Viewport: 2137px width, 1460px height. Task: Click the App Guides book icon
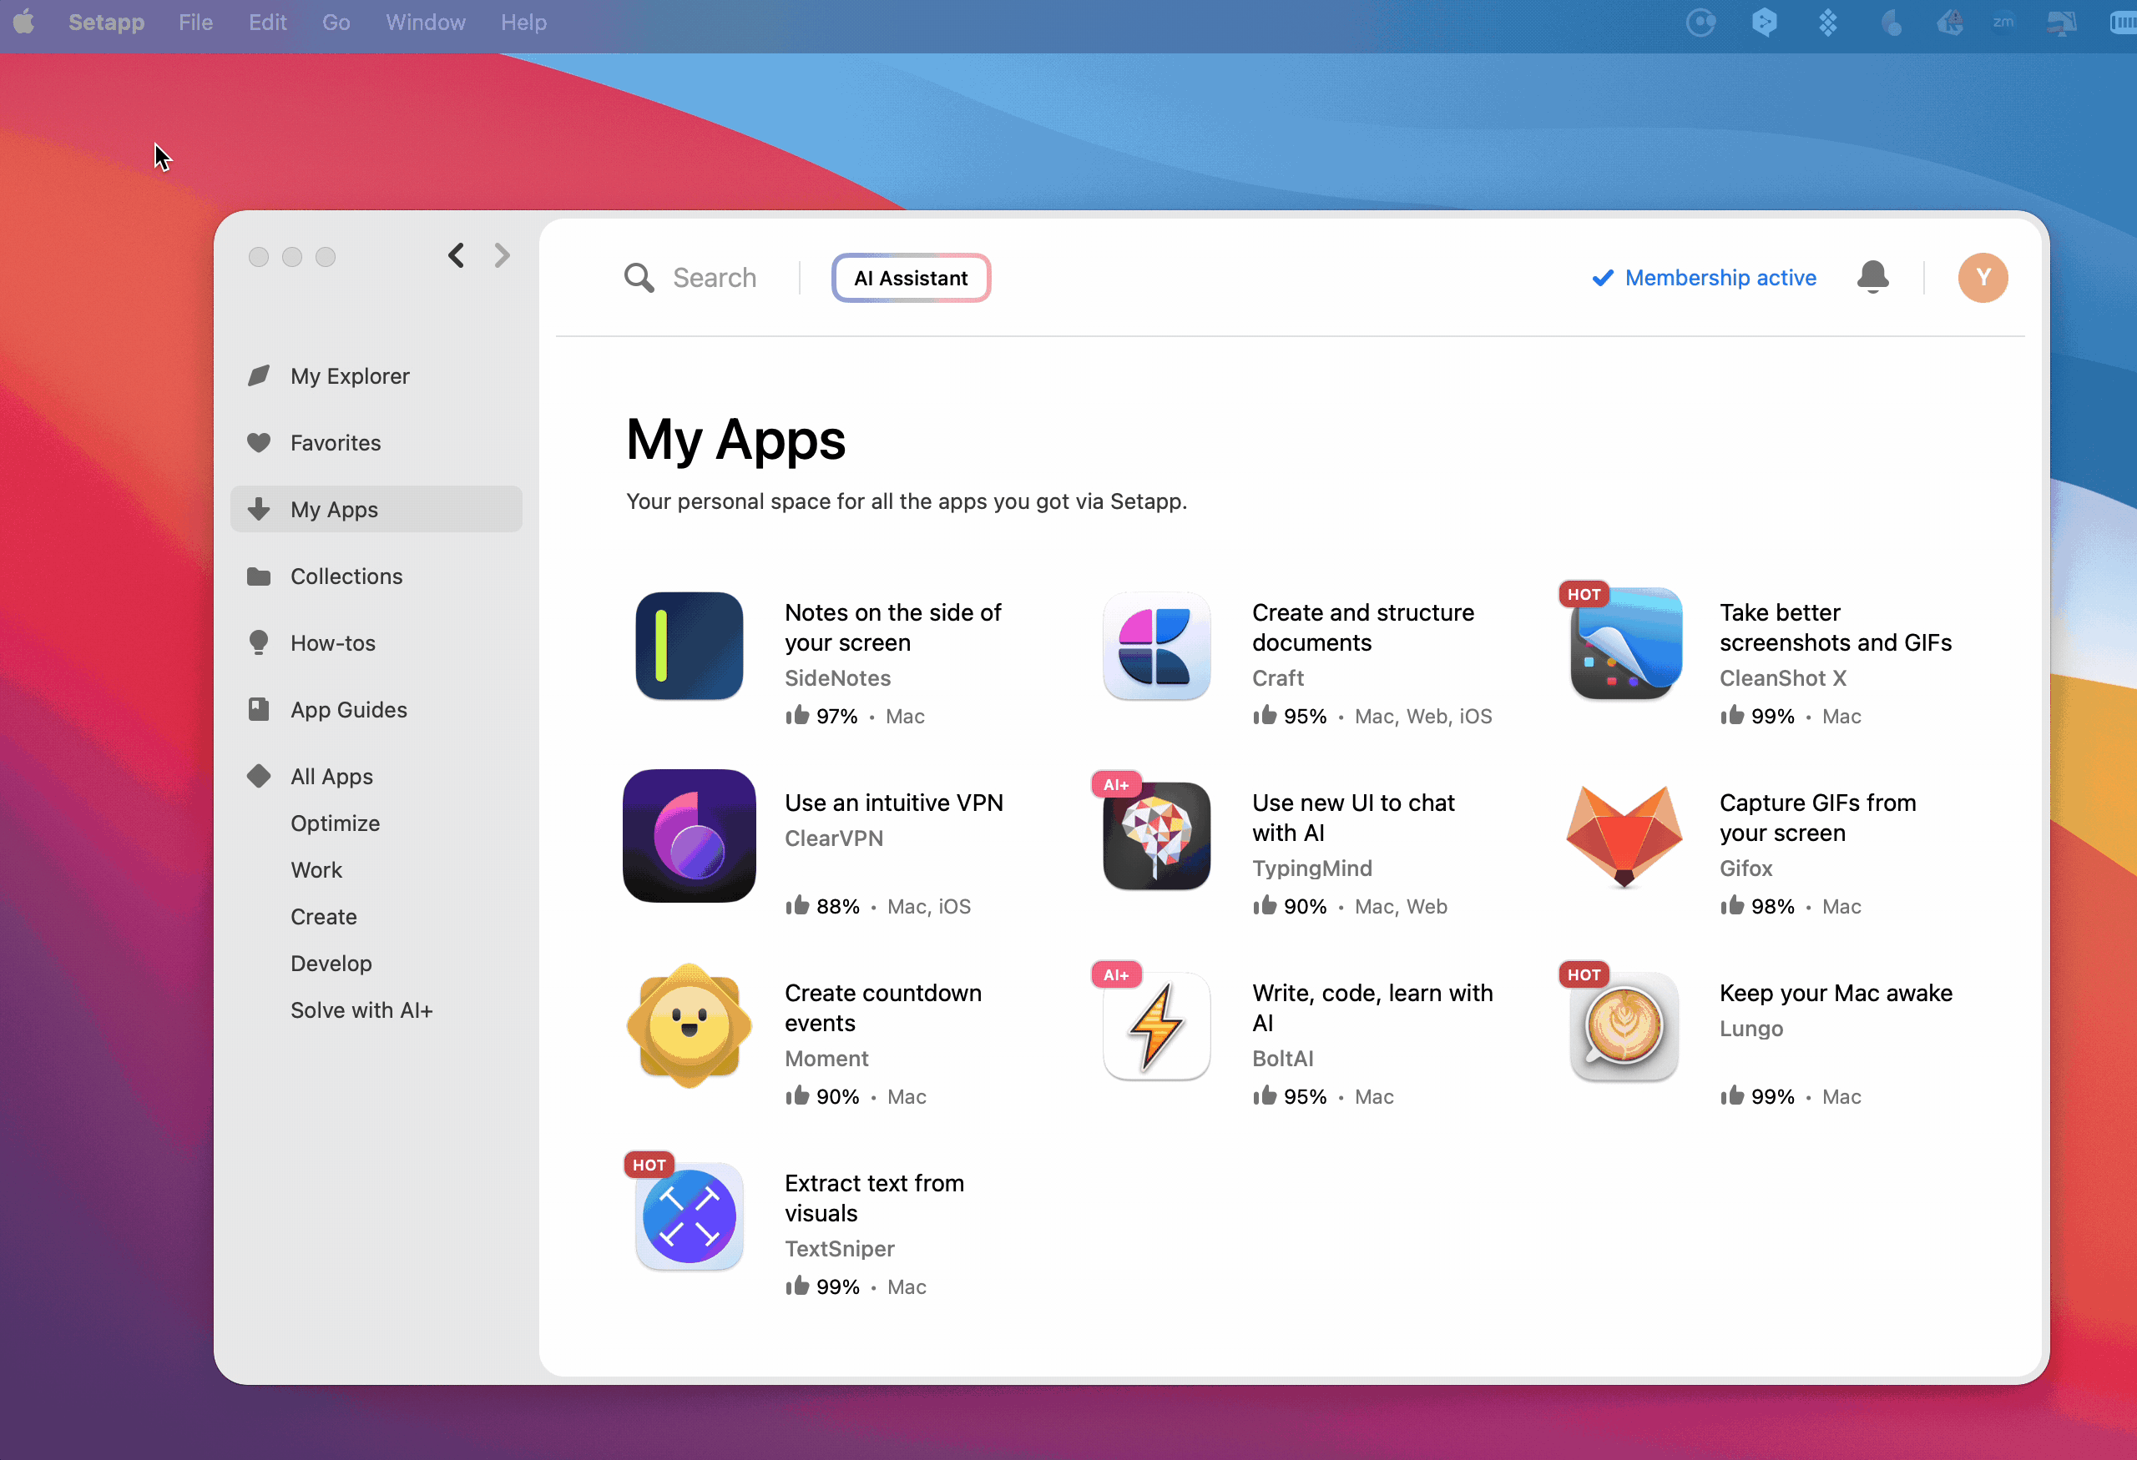[x=260, y=709]
